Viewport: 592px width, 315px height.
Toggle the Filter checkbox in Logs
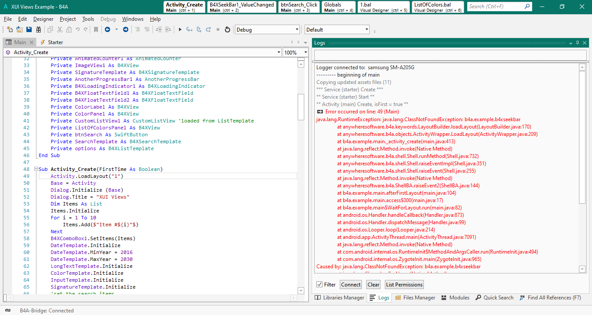319,284
